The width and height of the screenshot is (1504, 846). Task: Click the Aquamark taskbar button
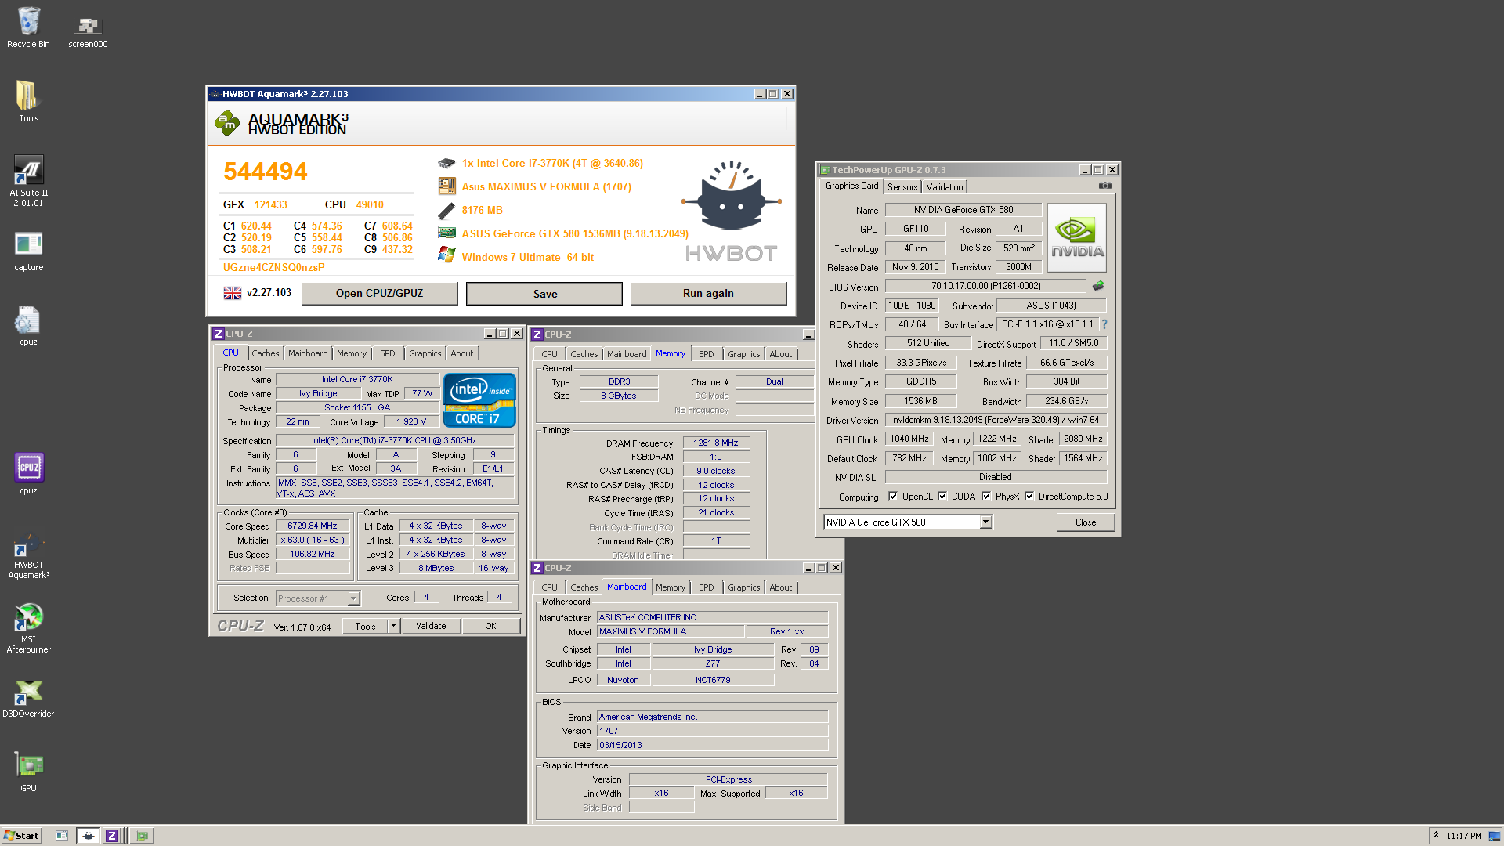[x=89, y=836]
